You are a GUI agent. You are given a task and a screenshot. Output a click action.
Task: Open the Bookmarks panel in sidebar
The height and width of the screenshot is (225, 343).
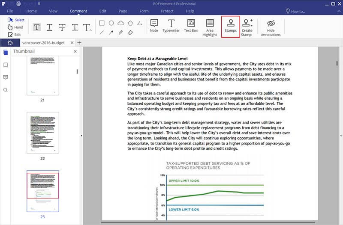click(6, 65)
